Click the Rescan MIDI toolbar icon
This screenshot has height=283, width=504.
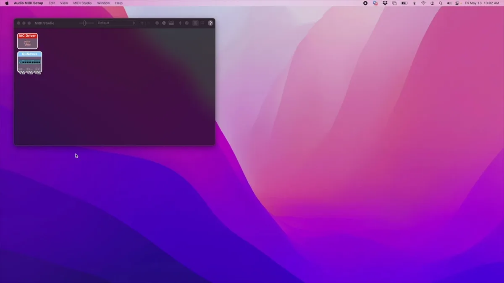pyautogui.click(x=164, y=23)
